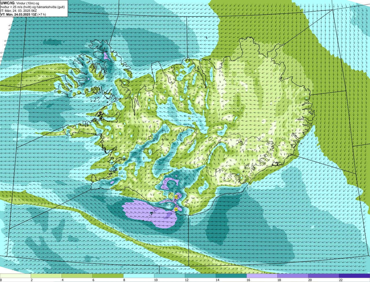Select the 20–22 m/s violet legend swatch
This screenshot has width=370, height=282.
coord(324,276)
